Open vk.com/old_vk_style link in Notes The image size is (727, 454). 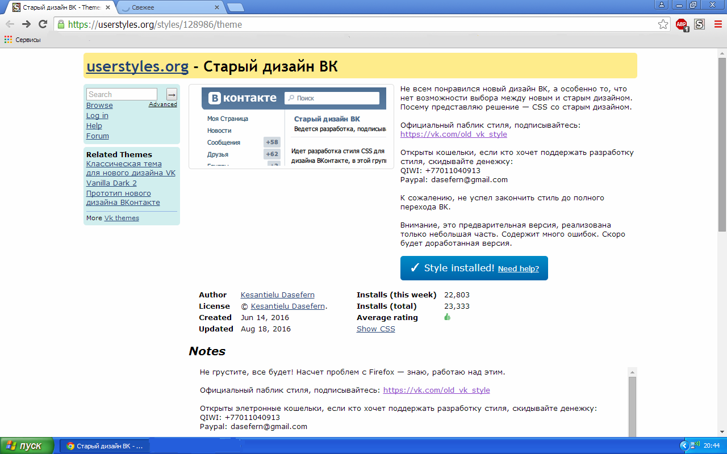pos(436,390)
